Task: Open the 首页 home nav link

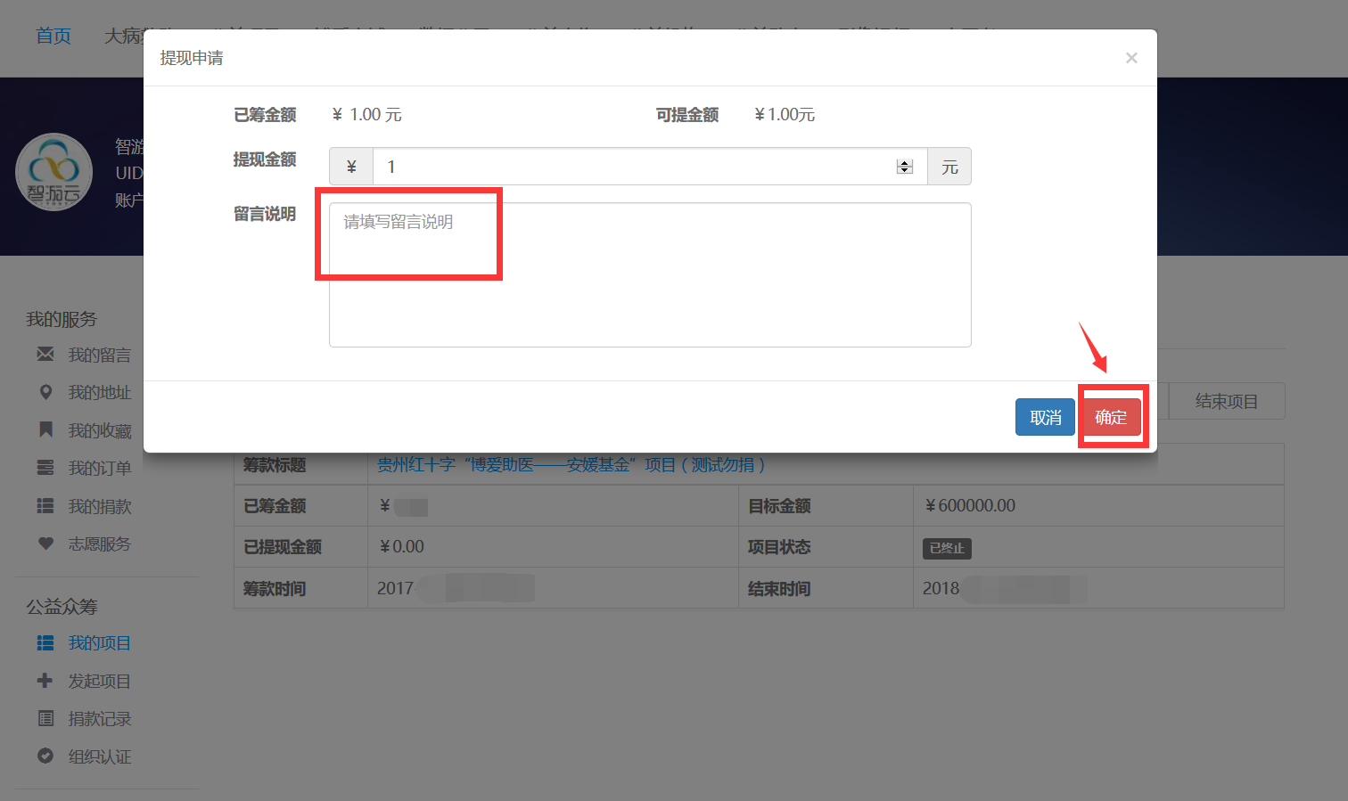Action: (53, 36)
